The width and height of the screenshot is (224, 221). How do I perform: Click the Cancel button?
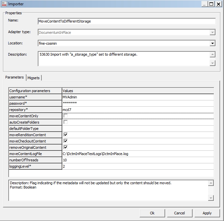[180, 213]
